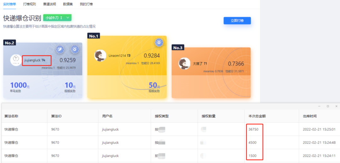Click the 授权类型 column header
The height and width of the screenshot is (163, 340).
(x=162, y=116)
